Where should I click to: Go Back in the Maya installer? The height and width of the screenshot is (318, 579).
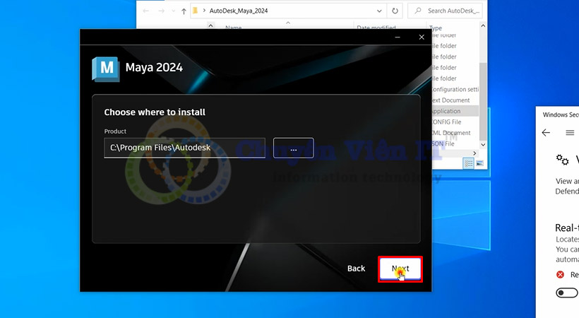[x=356, y=269]
